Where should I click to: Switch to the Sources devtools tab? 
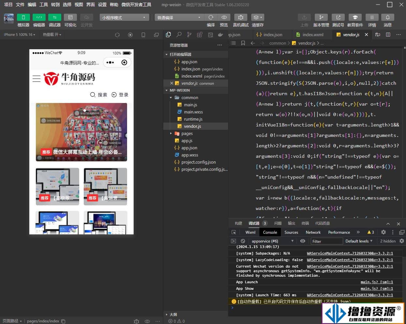(291, 232)
